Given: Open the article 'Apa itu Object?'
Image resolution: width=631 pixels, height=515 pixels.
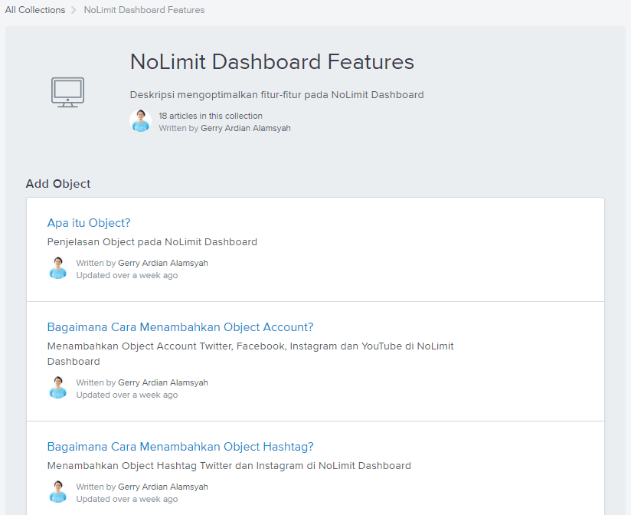Looking at the screenshot, I should pos(89,223).
